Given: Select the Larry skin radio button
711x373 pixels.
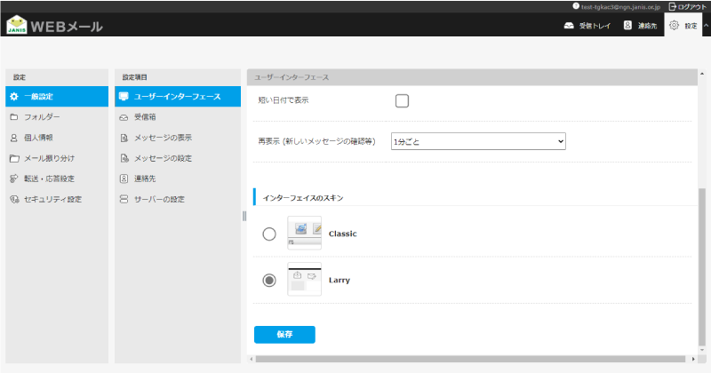Looking at the screenshot, I should pyautogui.click(x=269, y=280).
